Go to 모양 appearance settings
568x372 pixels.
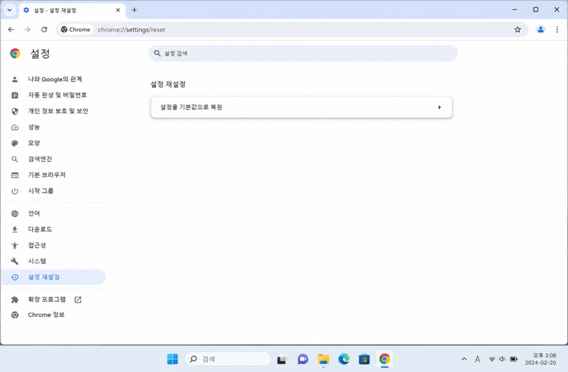[34, 142]
